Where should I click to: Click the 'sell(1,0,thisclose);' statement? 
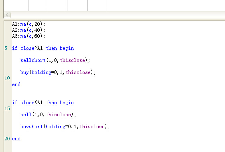click(48, 115)
